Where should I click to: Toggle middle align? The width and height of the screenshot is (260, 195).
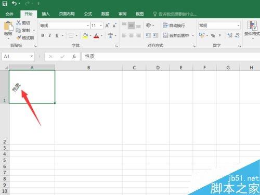click(x=131, y=25)
